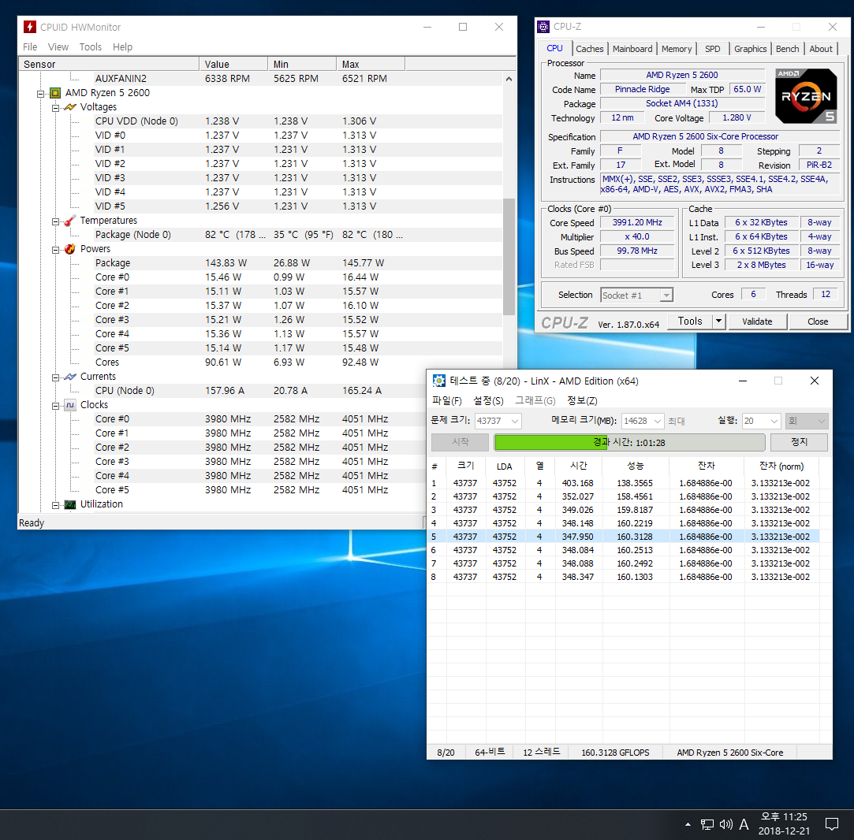Open the volume icon in system tray
Viewport: 854px width, 840px height.
pyautogui.click(x=725, y=824)
